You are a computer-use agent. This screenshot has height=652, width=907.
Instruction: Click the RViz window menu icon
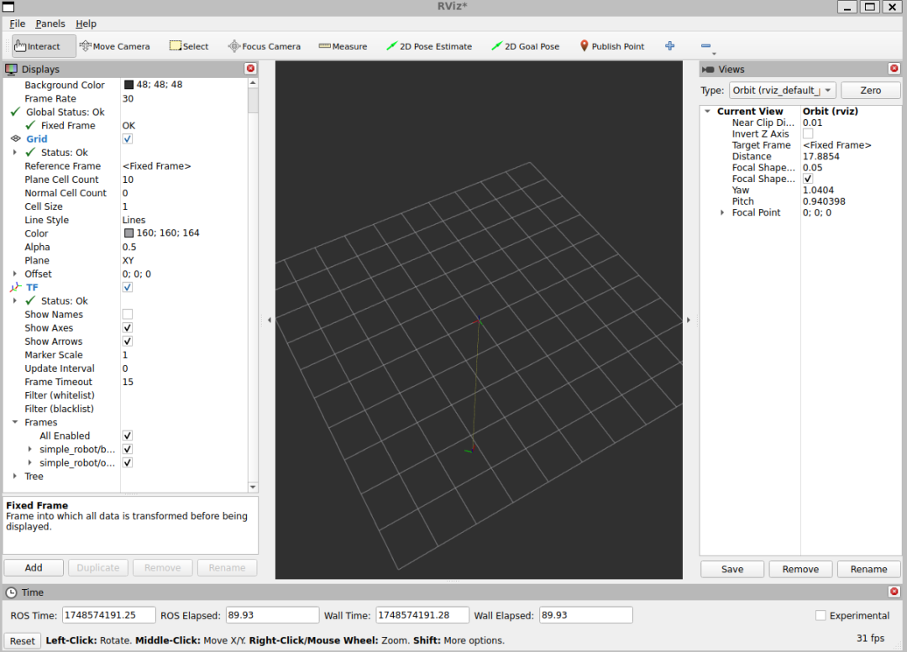coord(8,7)
